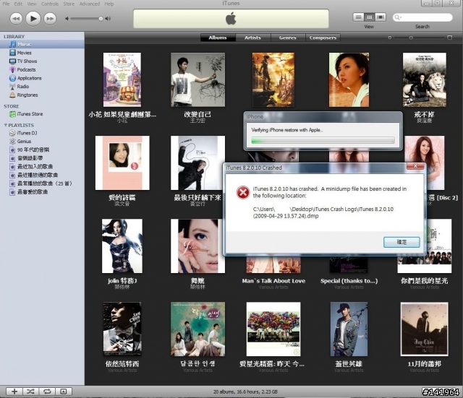
Task: Open the Genius playlist
Action: pos(42,142)
